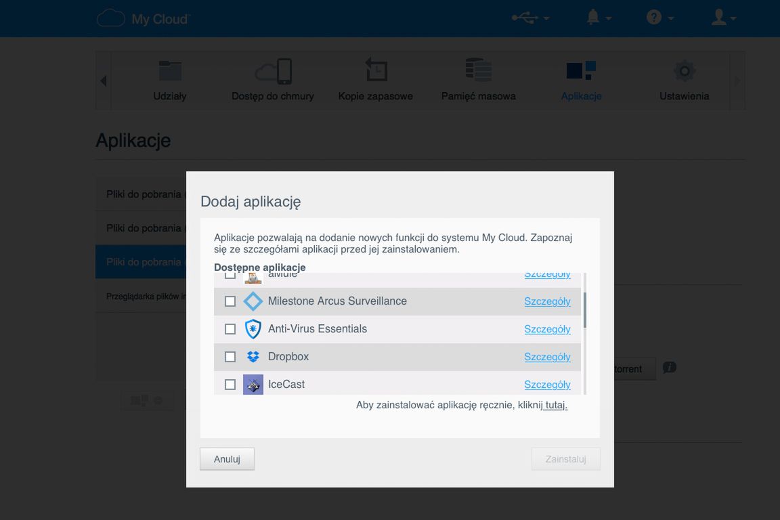Click the Dropbox logo icon
The width and height of the screenshot is (780, 520).
pos(253,357)
